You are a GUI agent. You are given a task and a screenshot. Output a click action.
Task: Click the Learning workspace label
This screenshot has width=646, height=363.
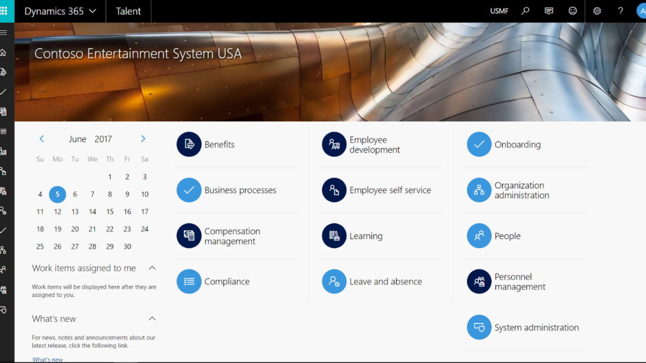(366, 236)
